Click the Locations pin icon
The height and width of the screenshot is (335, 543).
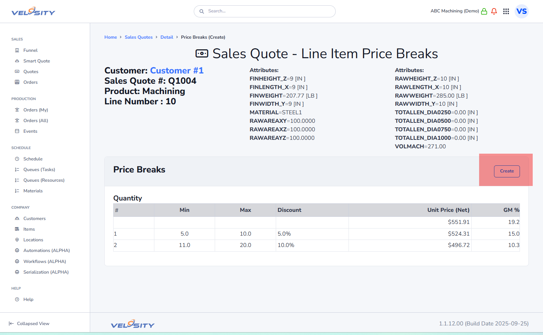point(17,240)
